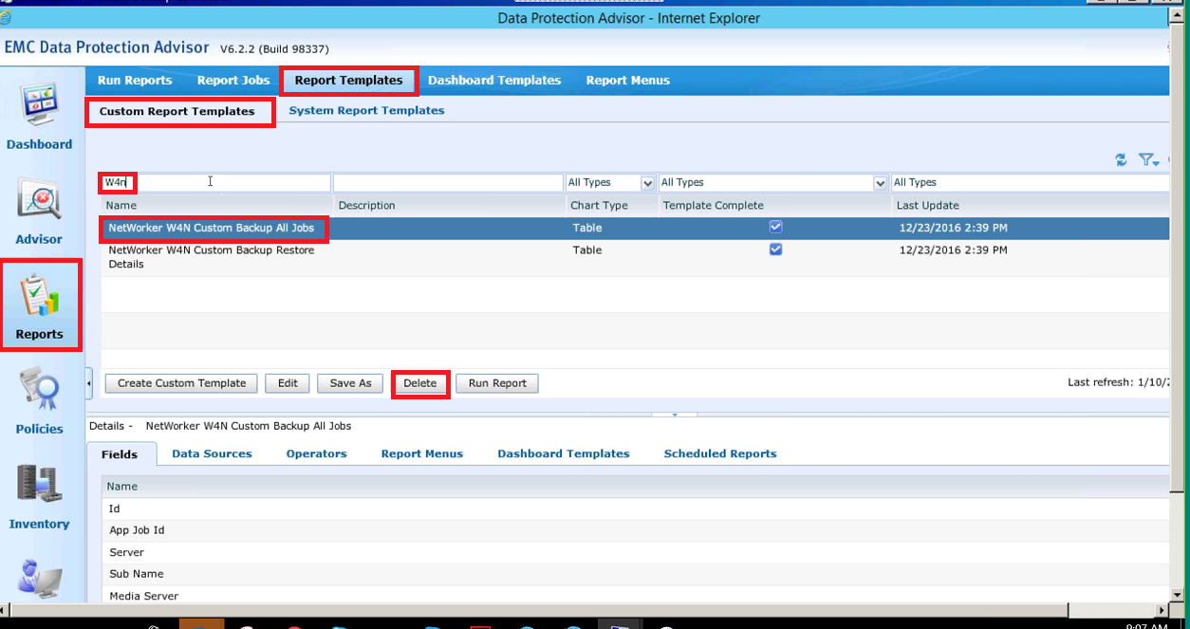Switch to the Dashboard Templates tab
Image resolution: width=1190 pixels, height=629 pixels.
point(493,81)
